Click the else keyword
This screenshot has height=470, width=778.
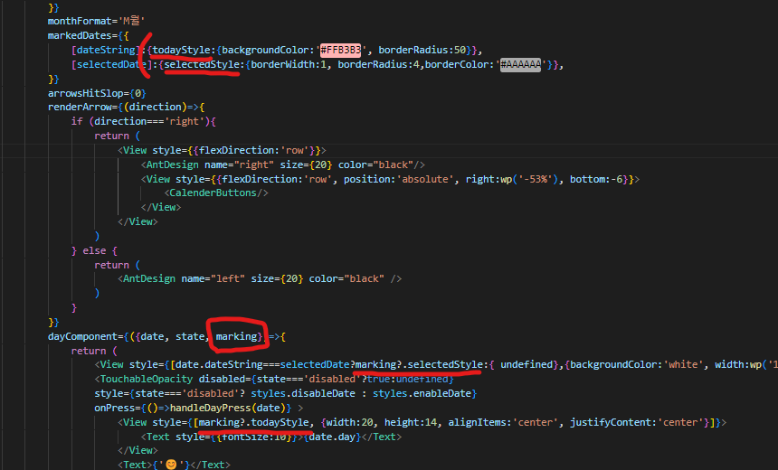tap(94, 251)
